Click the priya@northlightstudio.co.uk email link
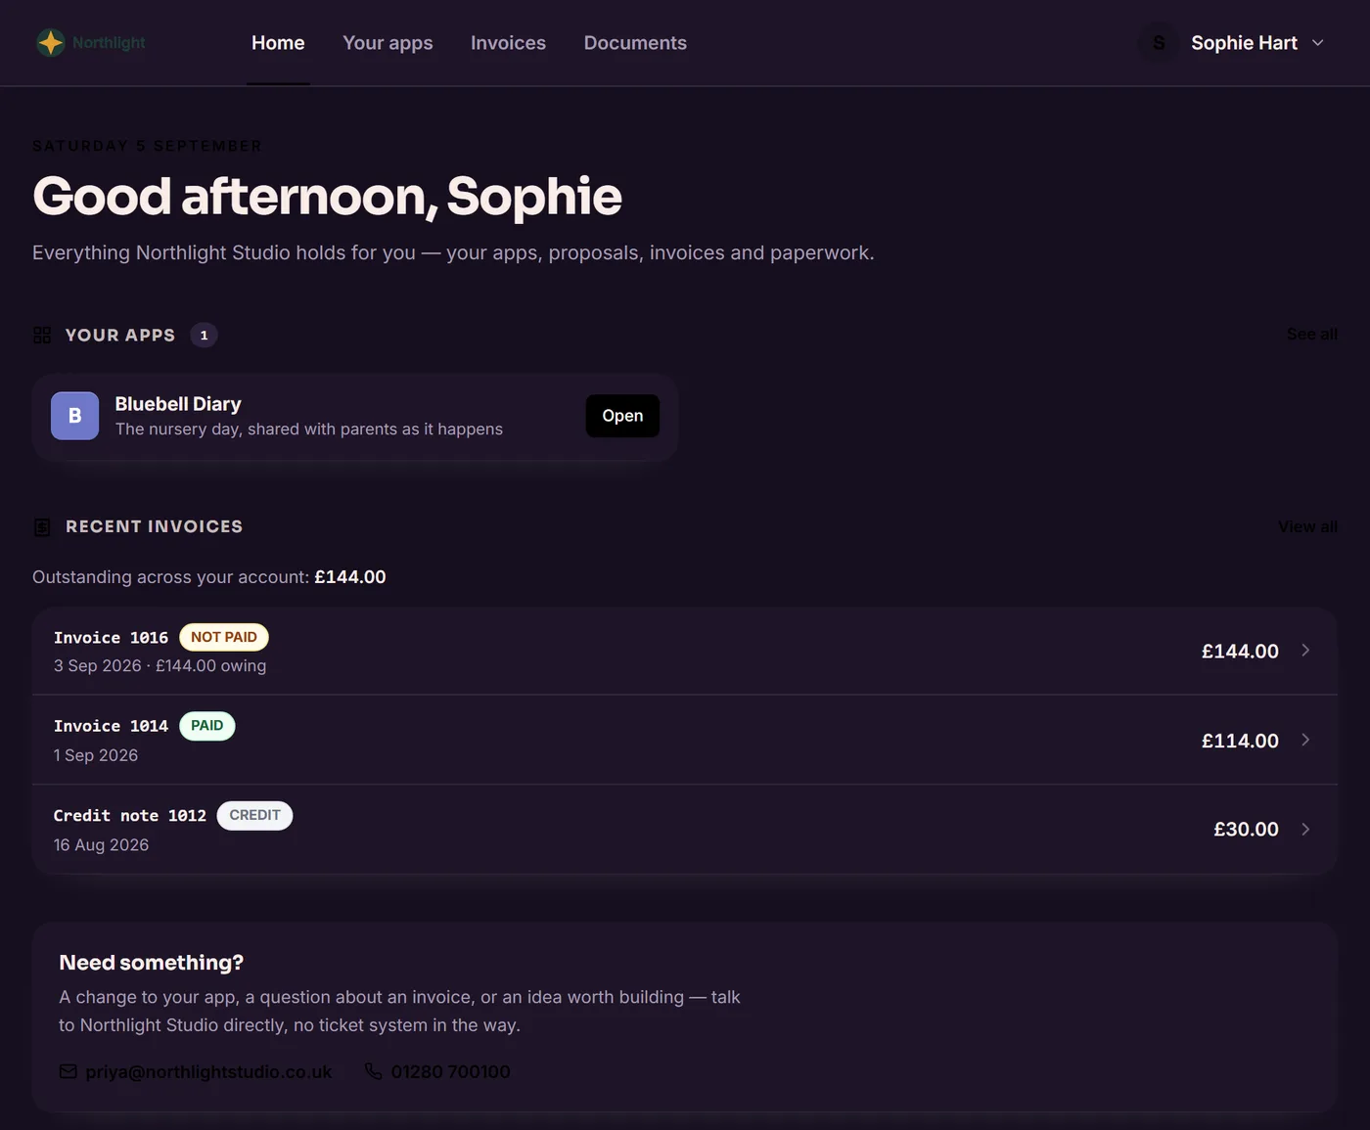 pyautogui.click(x=208, y=1072)
